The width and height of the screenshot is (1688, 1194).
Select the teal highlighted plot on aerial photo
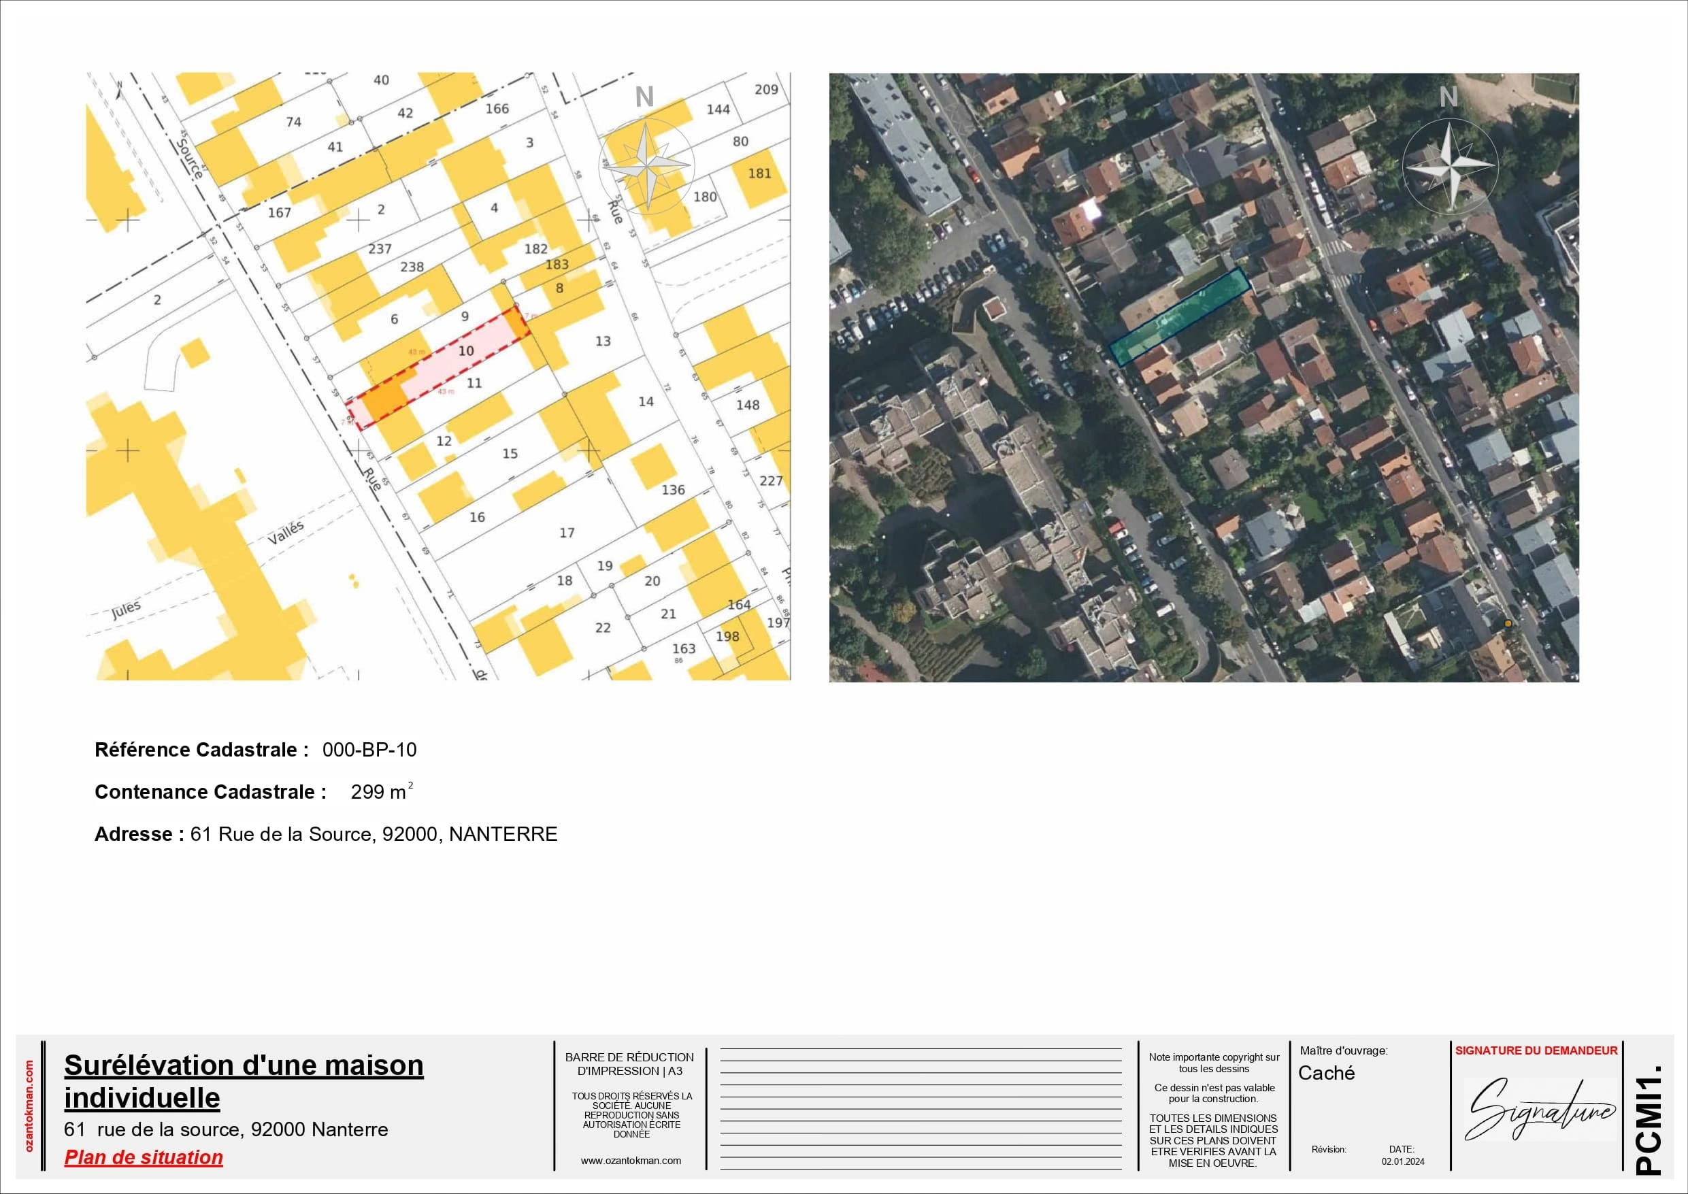1179,317
